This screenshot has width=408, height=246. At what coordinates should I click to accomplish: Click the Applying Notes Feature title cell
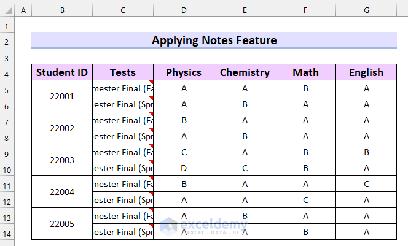tap(214, 40)
